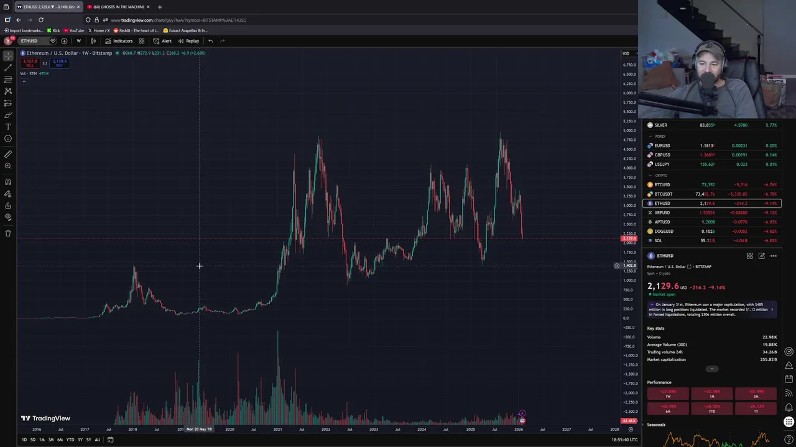Select the crosshair cursor tool

coord(8,55)
